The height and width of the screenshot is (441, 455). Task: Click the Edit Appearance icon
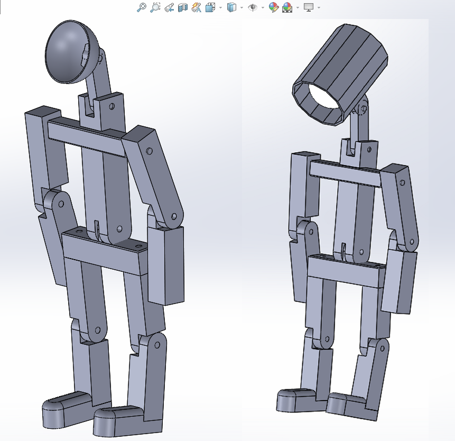[x=273, y=7]
